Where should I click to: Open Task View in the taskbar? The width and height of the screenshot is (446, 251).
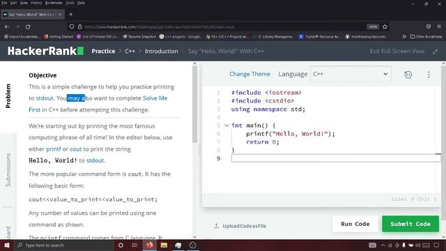point(134,245)
